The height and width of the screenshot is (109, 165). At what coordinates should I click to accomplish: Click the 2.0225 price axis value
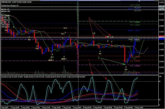162,44
